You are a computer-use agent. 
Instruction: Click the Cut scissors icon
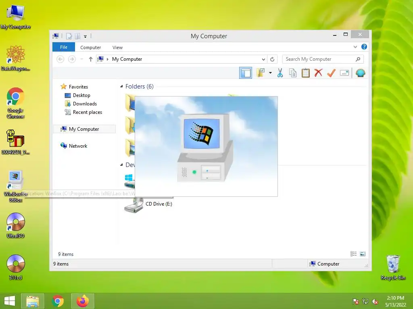tap(280, 73)
